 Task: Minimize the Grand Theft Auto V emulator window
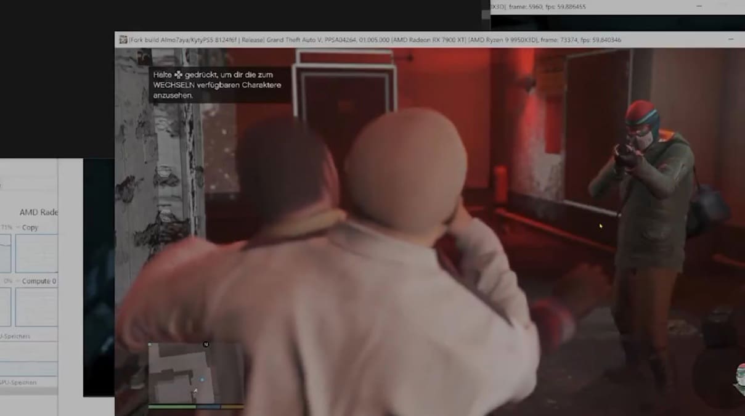pyautogui.click(x=731, y=39)
